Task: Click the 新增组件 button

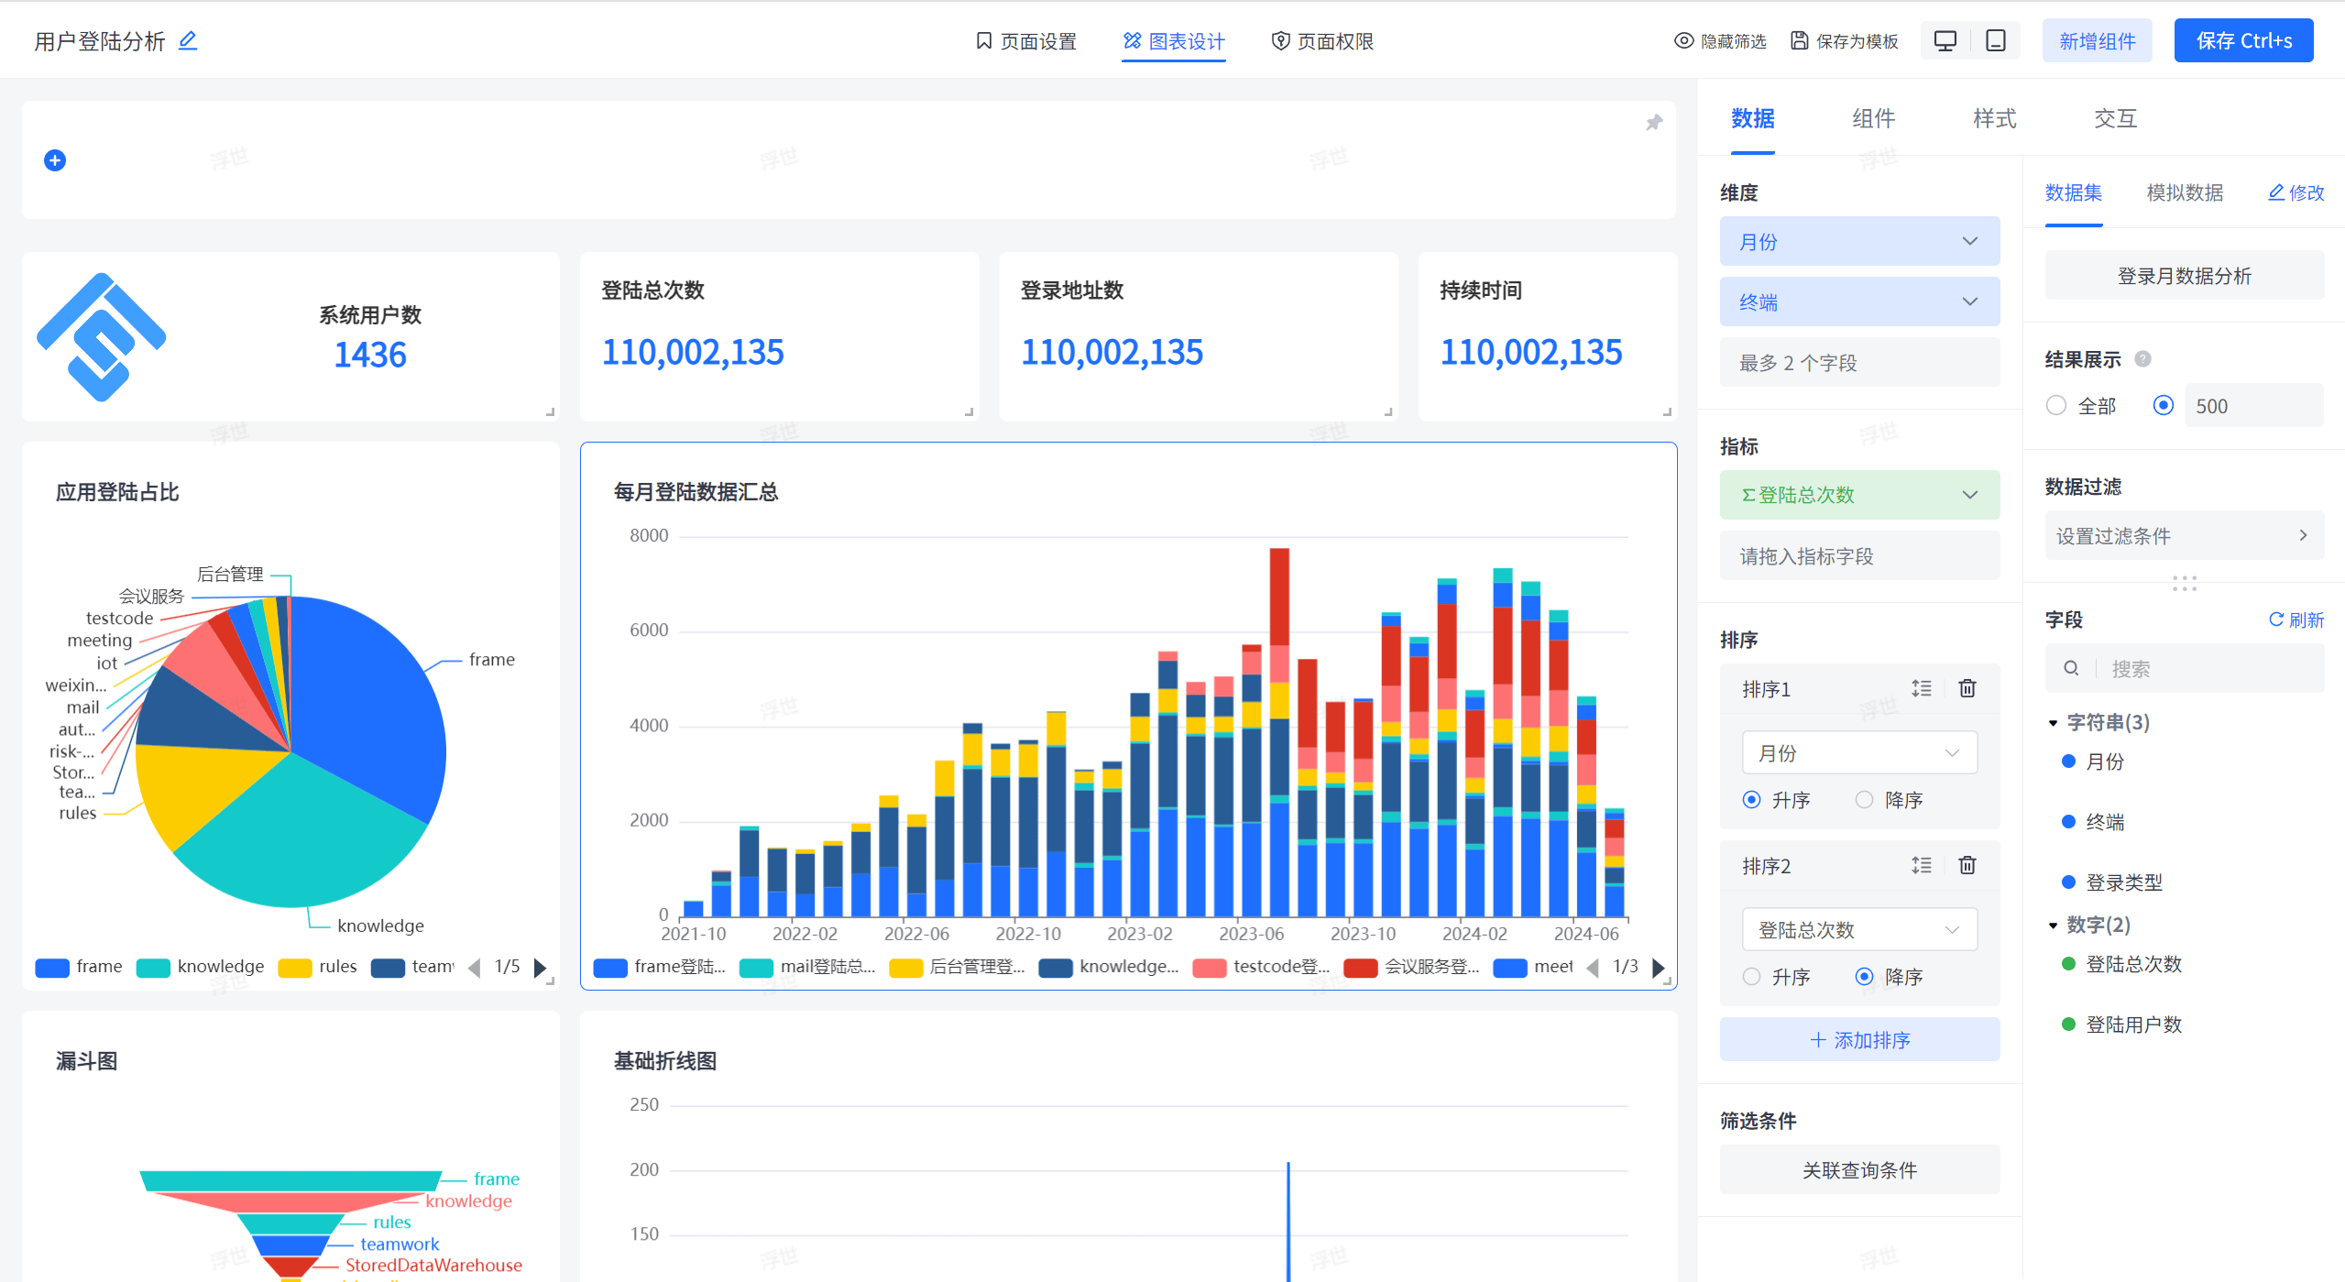Action: [x=2097, y=40]
